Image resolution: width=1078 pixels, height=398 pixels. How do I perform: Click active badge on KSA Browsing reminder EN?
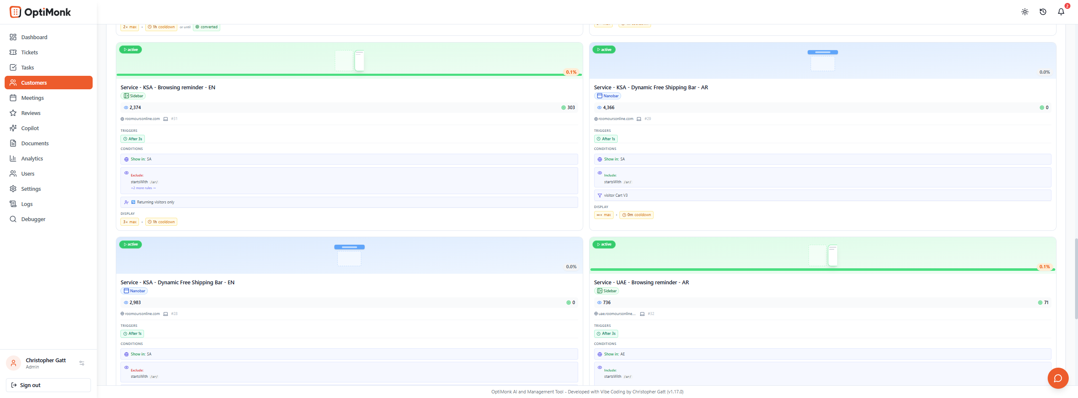coord(131,50)
